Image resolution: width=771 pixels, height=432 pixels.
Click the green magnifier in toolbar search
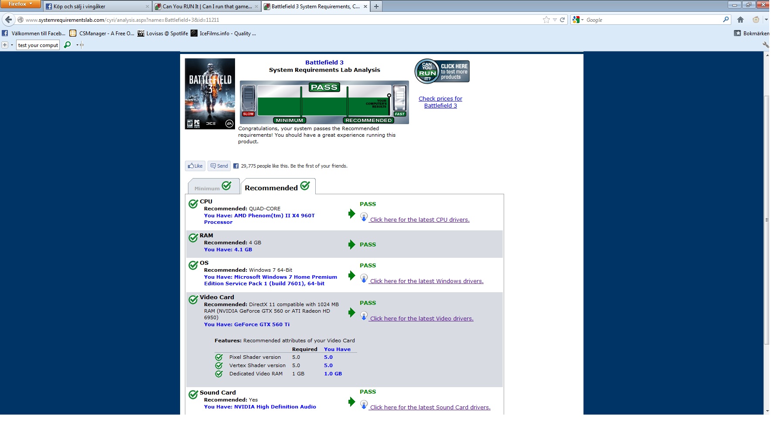67,45
